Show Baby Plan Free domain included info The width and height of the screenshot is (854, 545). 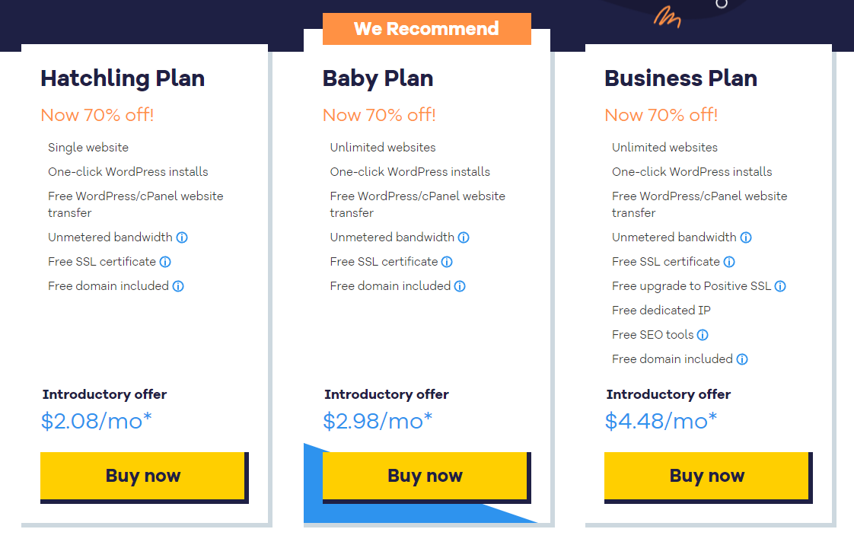(x=460, y=286)
